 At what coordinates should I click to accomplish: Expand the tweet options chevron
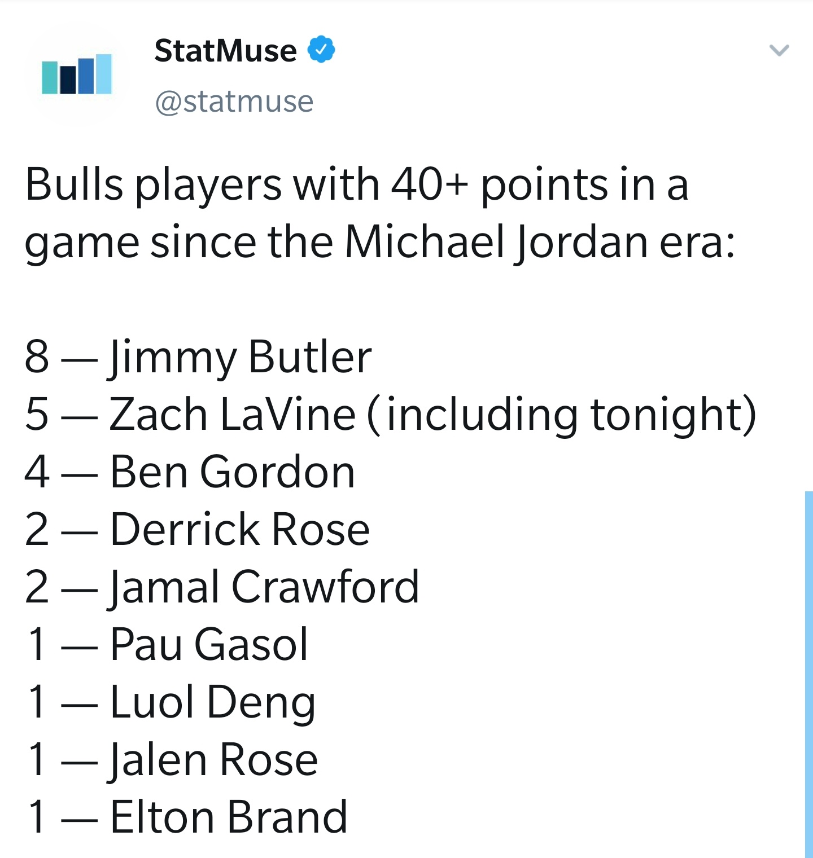779,51
